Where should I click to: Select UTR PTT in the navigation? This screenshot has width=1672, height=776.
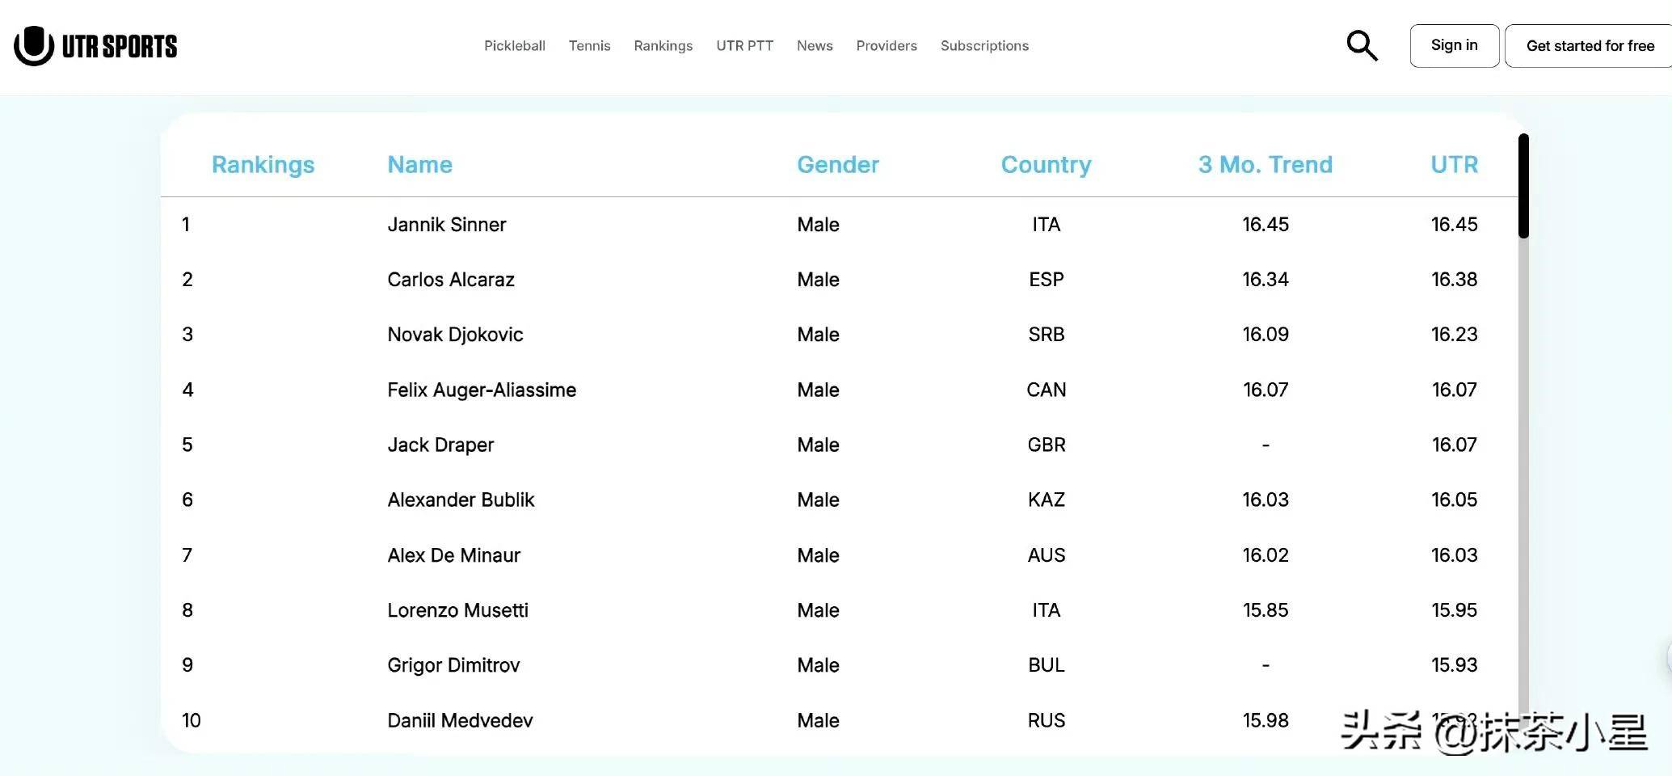pyautogui.click(x=744, y=46)
